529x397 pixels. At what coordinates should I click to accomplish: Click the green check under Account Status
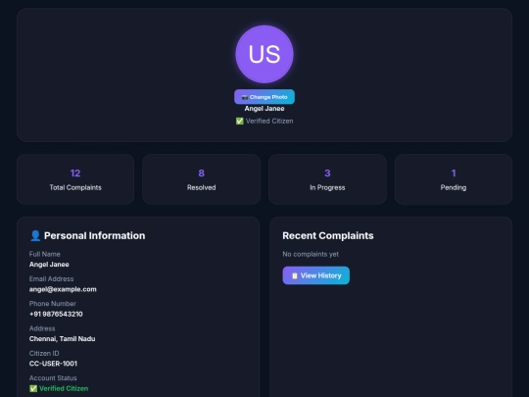tap(33, 388)
